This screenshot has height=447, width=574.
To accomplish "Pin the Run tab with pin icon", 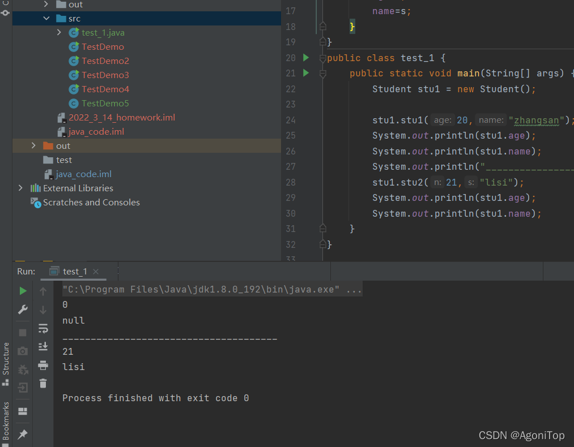I will tap(23, 434).
